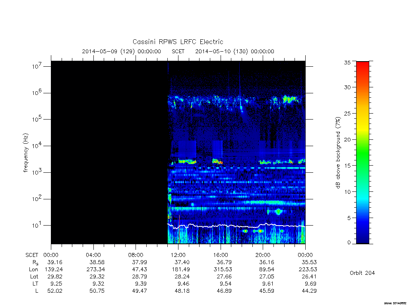The height and width of the screenshot is (305, 407).
Task: Click the Lat value '28.24'
Action: click(182, 276)
